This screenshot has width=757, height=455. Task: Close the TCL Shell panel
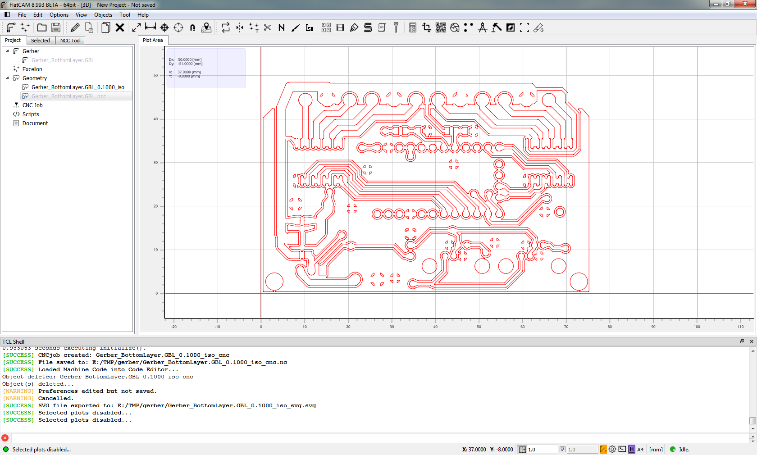[752, 341]
